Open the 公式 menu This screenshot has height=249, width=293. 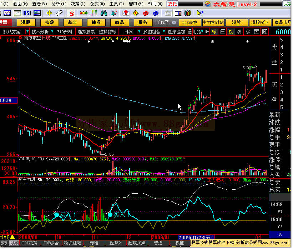(x=97, y=4)
